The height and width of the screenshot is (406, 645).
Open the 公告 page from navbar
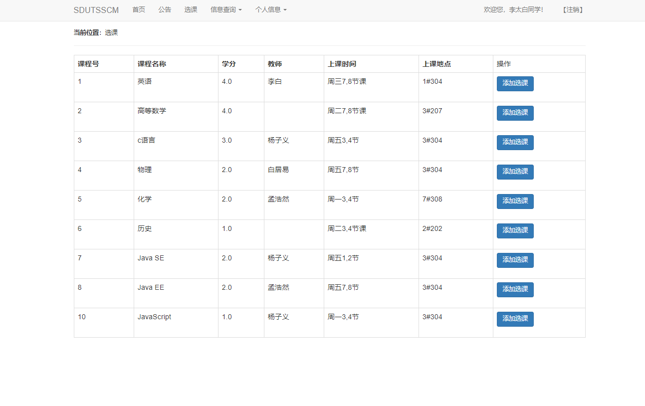pos(165,9)
